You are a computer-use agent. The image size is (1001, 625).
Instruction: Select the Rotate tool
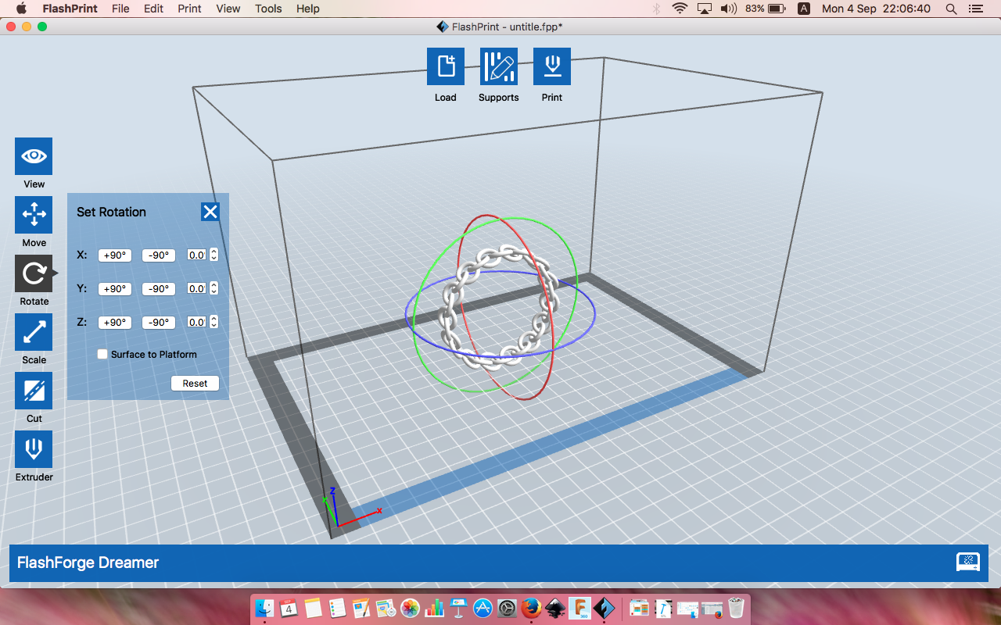pyautogui.click(x=34, y=273)
